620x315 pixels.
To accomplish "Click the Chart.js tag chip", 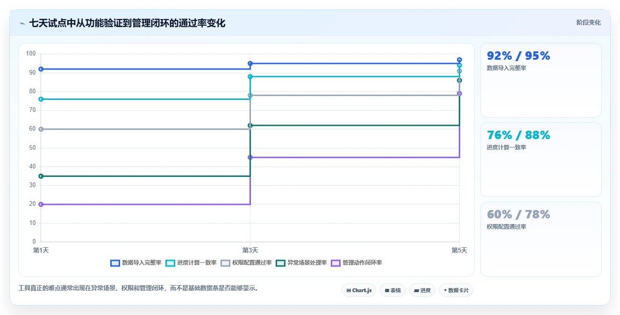I will [359, 290].
